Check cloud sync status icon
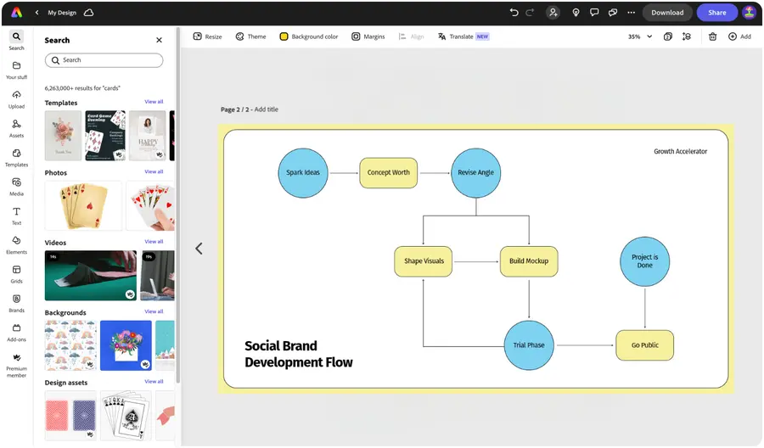The image size is (764, 448). pyautogui.click(x=88, y=13)
